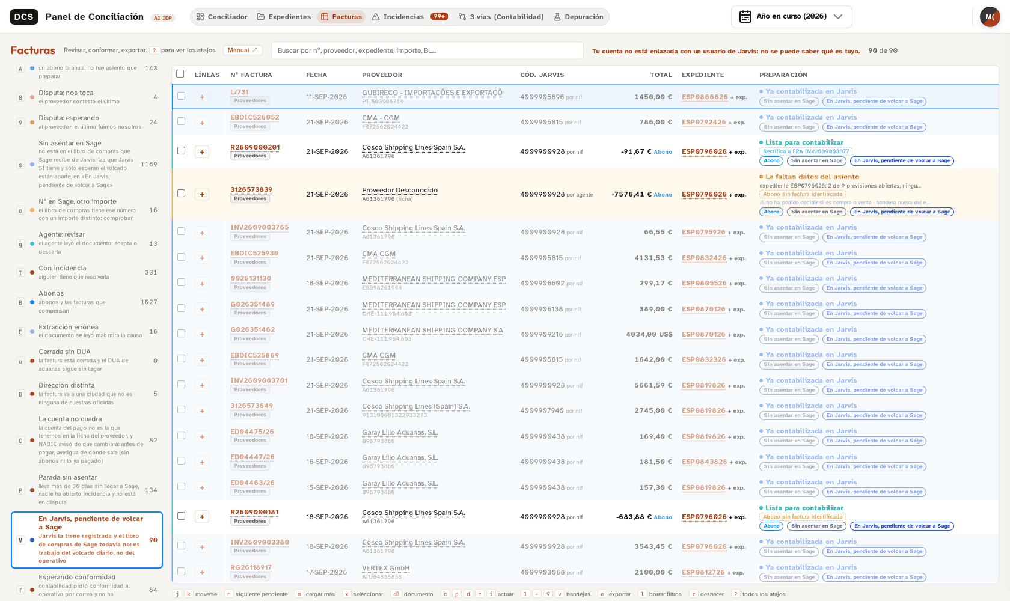Viewport: 1010px width, 601px height.
Task: Expand lines of invoice 3126573839
Action: tap(202, 194)
